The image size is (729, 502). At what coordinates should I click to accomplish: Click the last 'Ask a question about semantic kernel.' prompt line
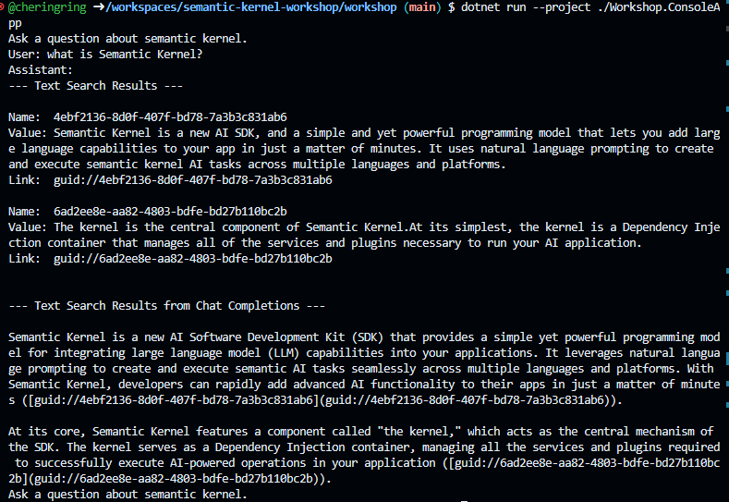pyautogui.click(x=128, y=495)
